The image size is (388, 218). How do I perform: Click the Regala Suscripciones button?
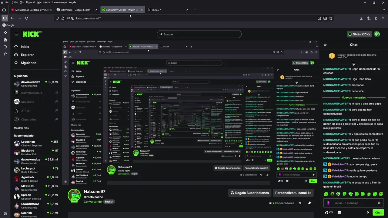(249, 193)
